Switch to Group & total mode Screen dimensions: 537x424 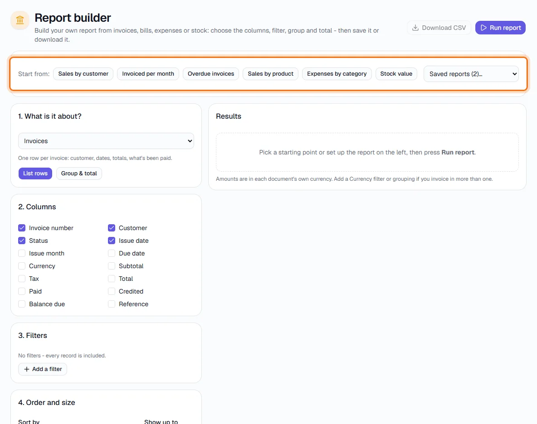click(79, 173)
